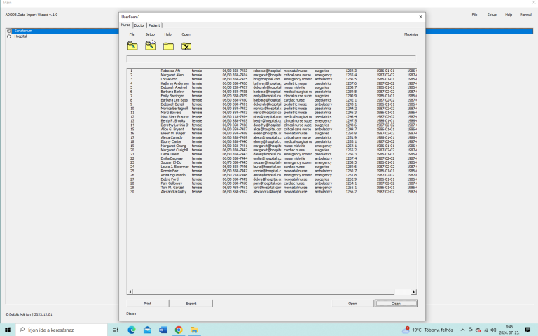This screenshot has height=336, width=538.
Task: Click the folder search icon under Setup
Action: coord(150,45)
